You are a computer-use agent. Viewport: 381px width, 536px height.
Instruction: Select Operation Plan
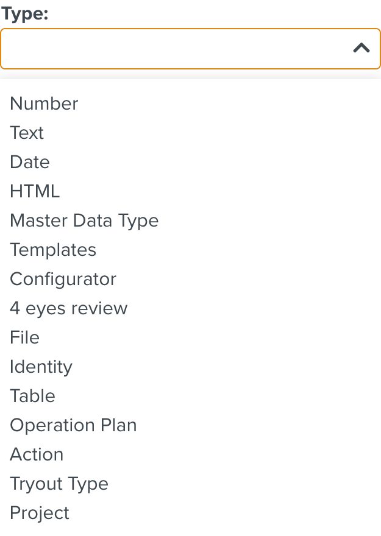pyautogui.click(x=73, y=425)
